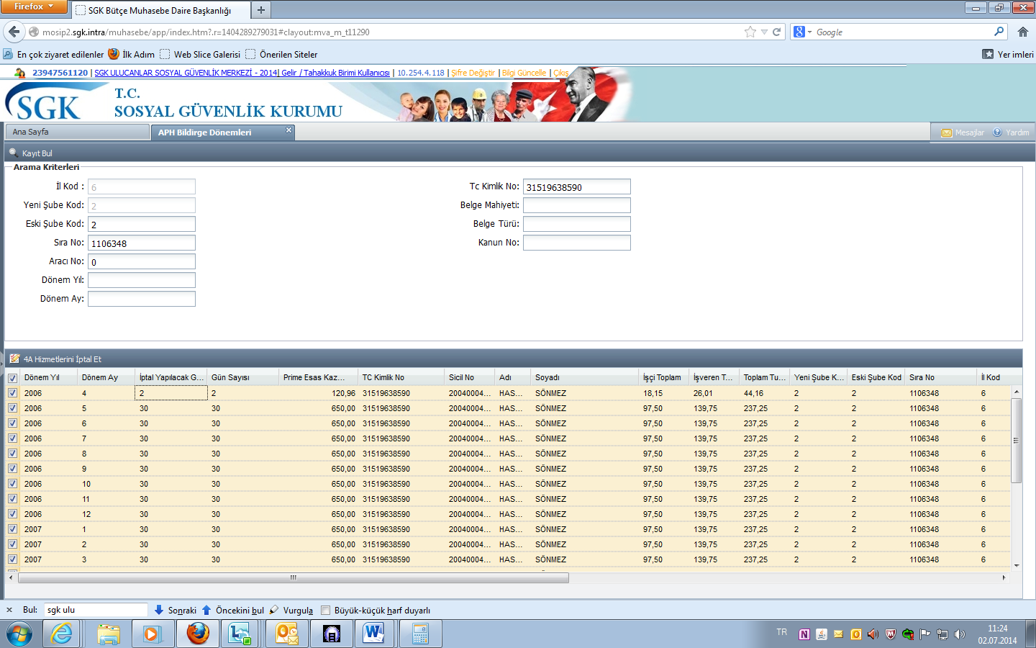The width and height of the screenshot is (1036, 648).
Task: Click the 4A Hizmetlerini İptal Et icon
Action: pyautogui.click(x=14, y=359)
